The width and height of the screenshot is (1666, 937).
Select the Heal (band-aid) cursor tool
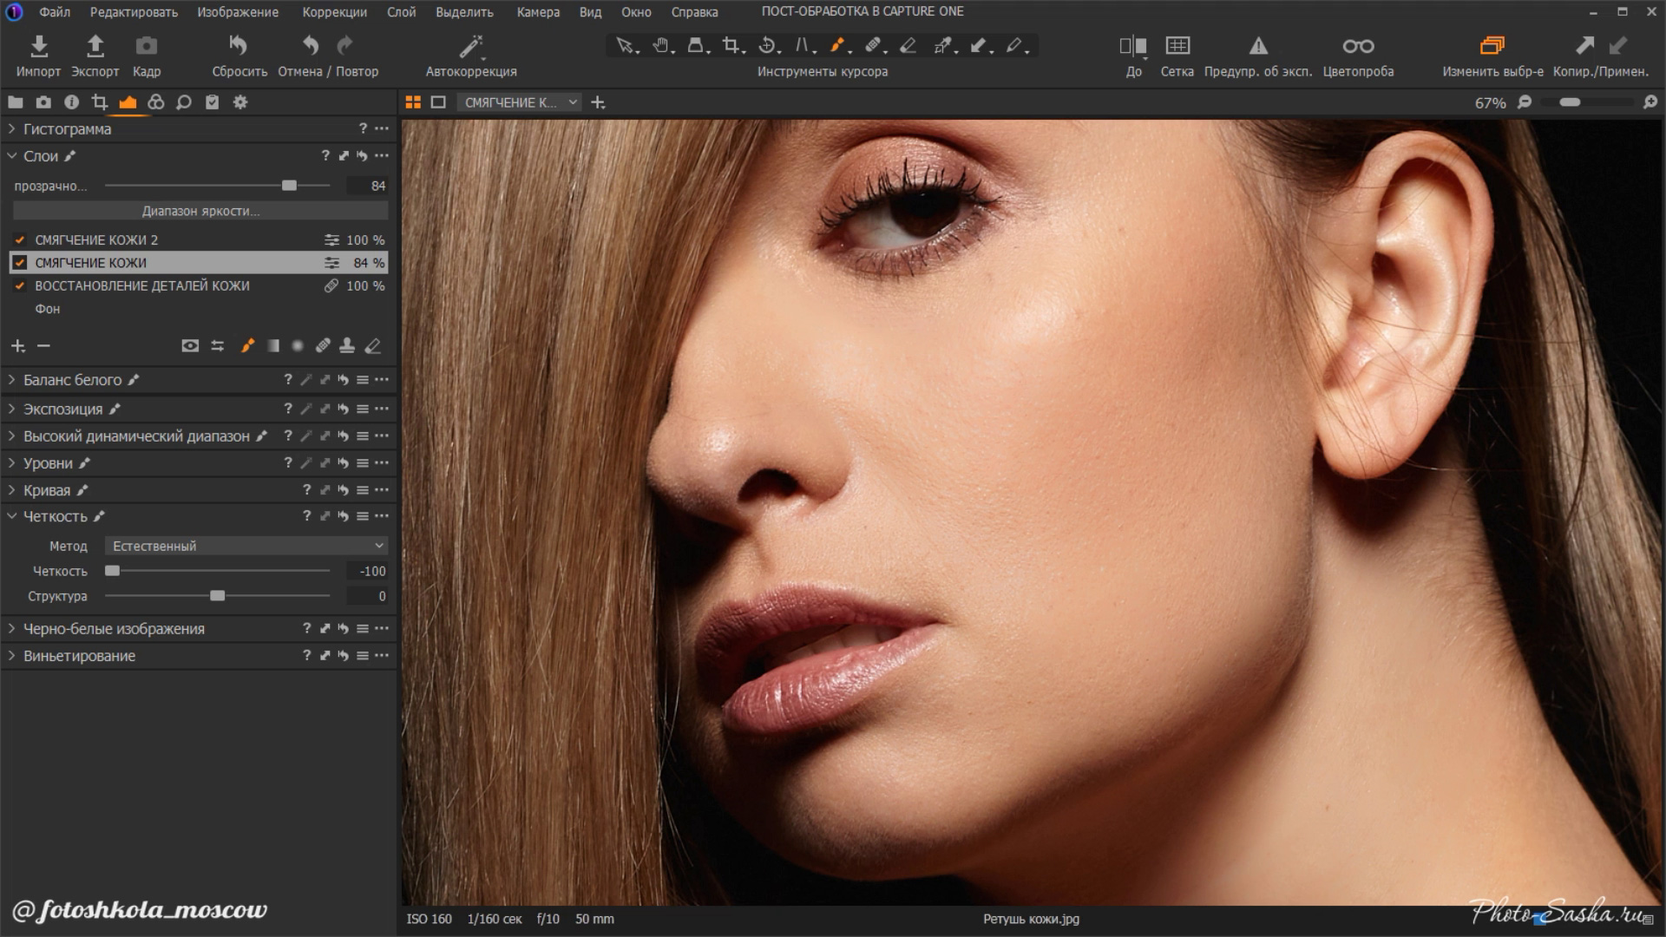coord(874,45)
